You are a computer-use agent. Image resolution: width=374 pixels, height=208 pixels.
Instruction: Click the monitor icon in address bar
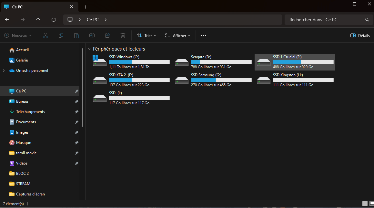coord(70,20)
